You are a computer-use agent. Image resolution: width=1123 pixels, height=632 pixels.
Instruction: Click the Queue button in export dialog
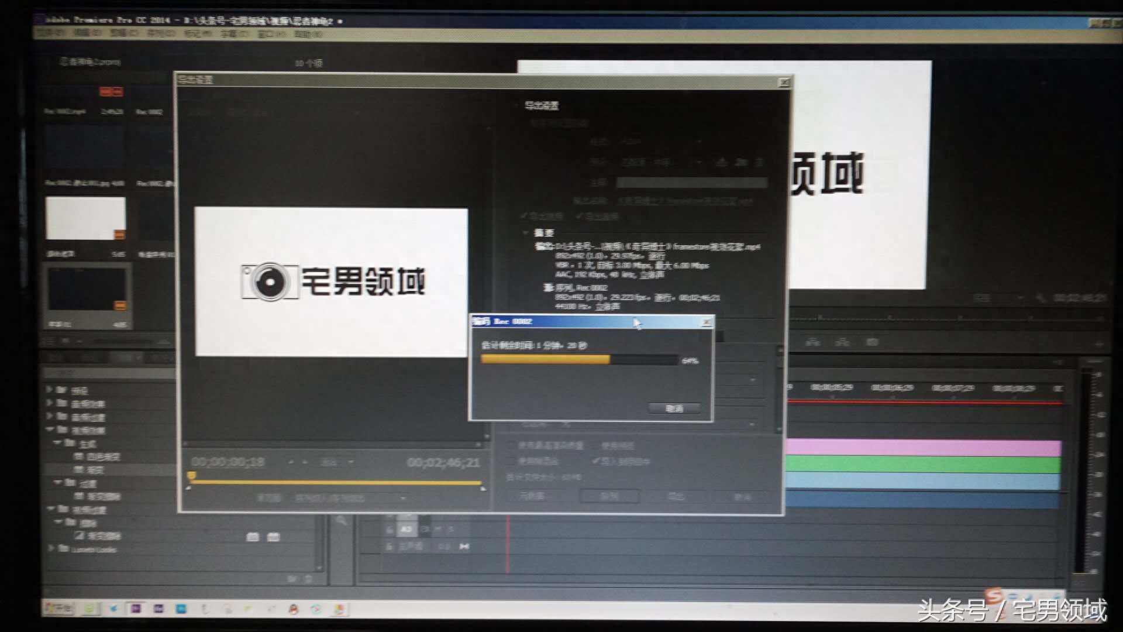(609, 496)
